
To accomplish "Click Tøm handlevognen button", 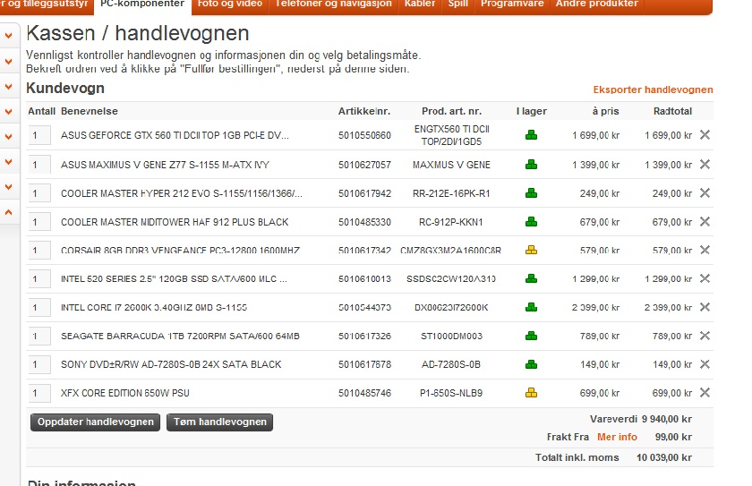I will (219, 422).
